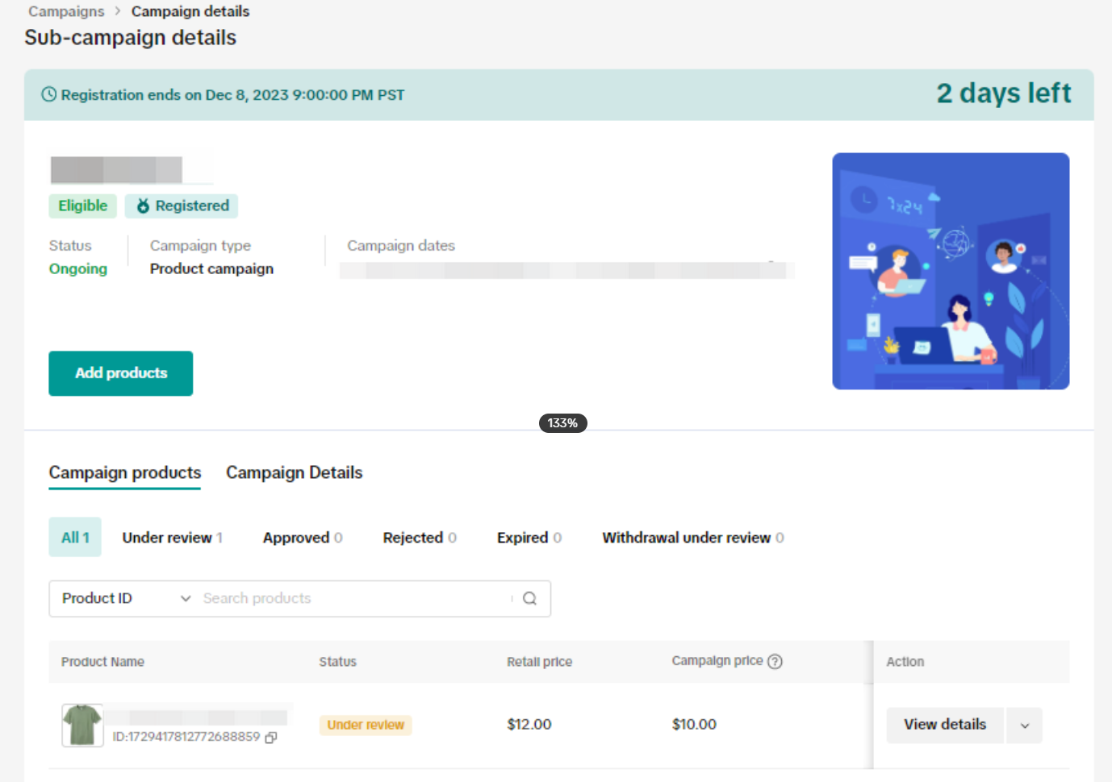Click the Add products button
Image resolution: width=1112 pixels, height=782 pixels.
click(x=121, y=373)
